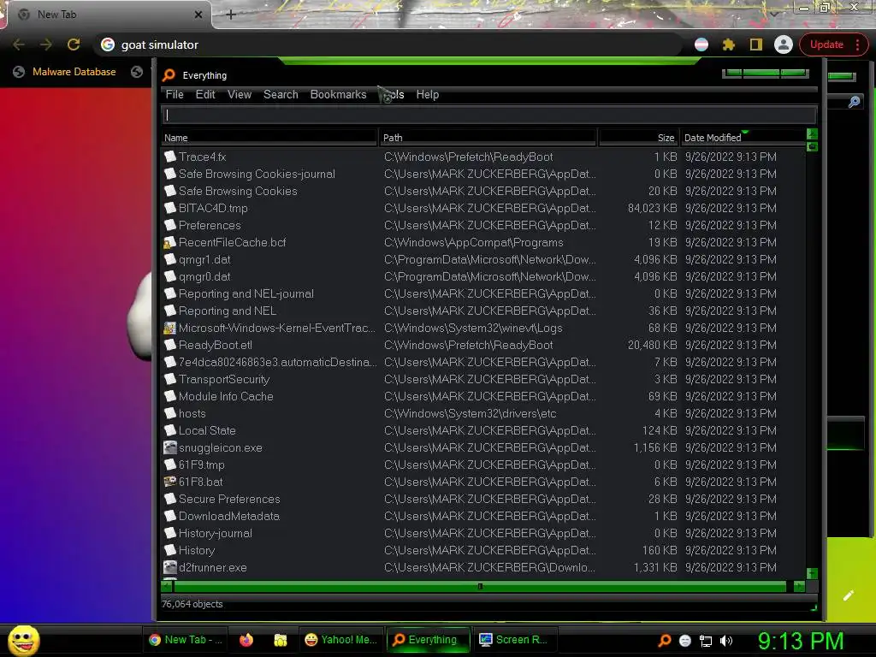
Task: Select the snuggleicon.exe file icon
Action: (x=170, y=447)
